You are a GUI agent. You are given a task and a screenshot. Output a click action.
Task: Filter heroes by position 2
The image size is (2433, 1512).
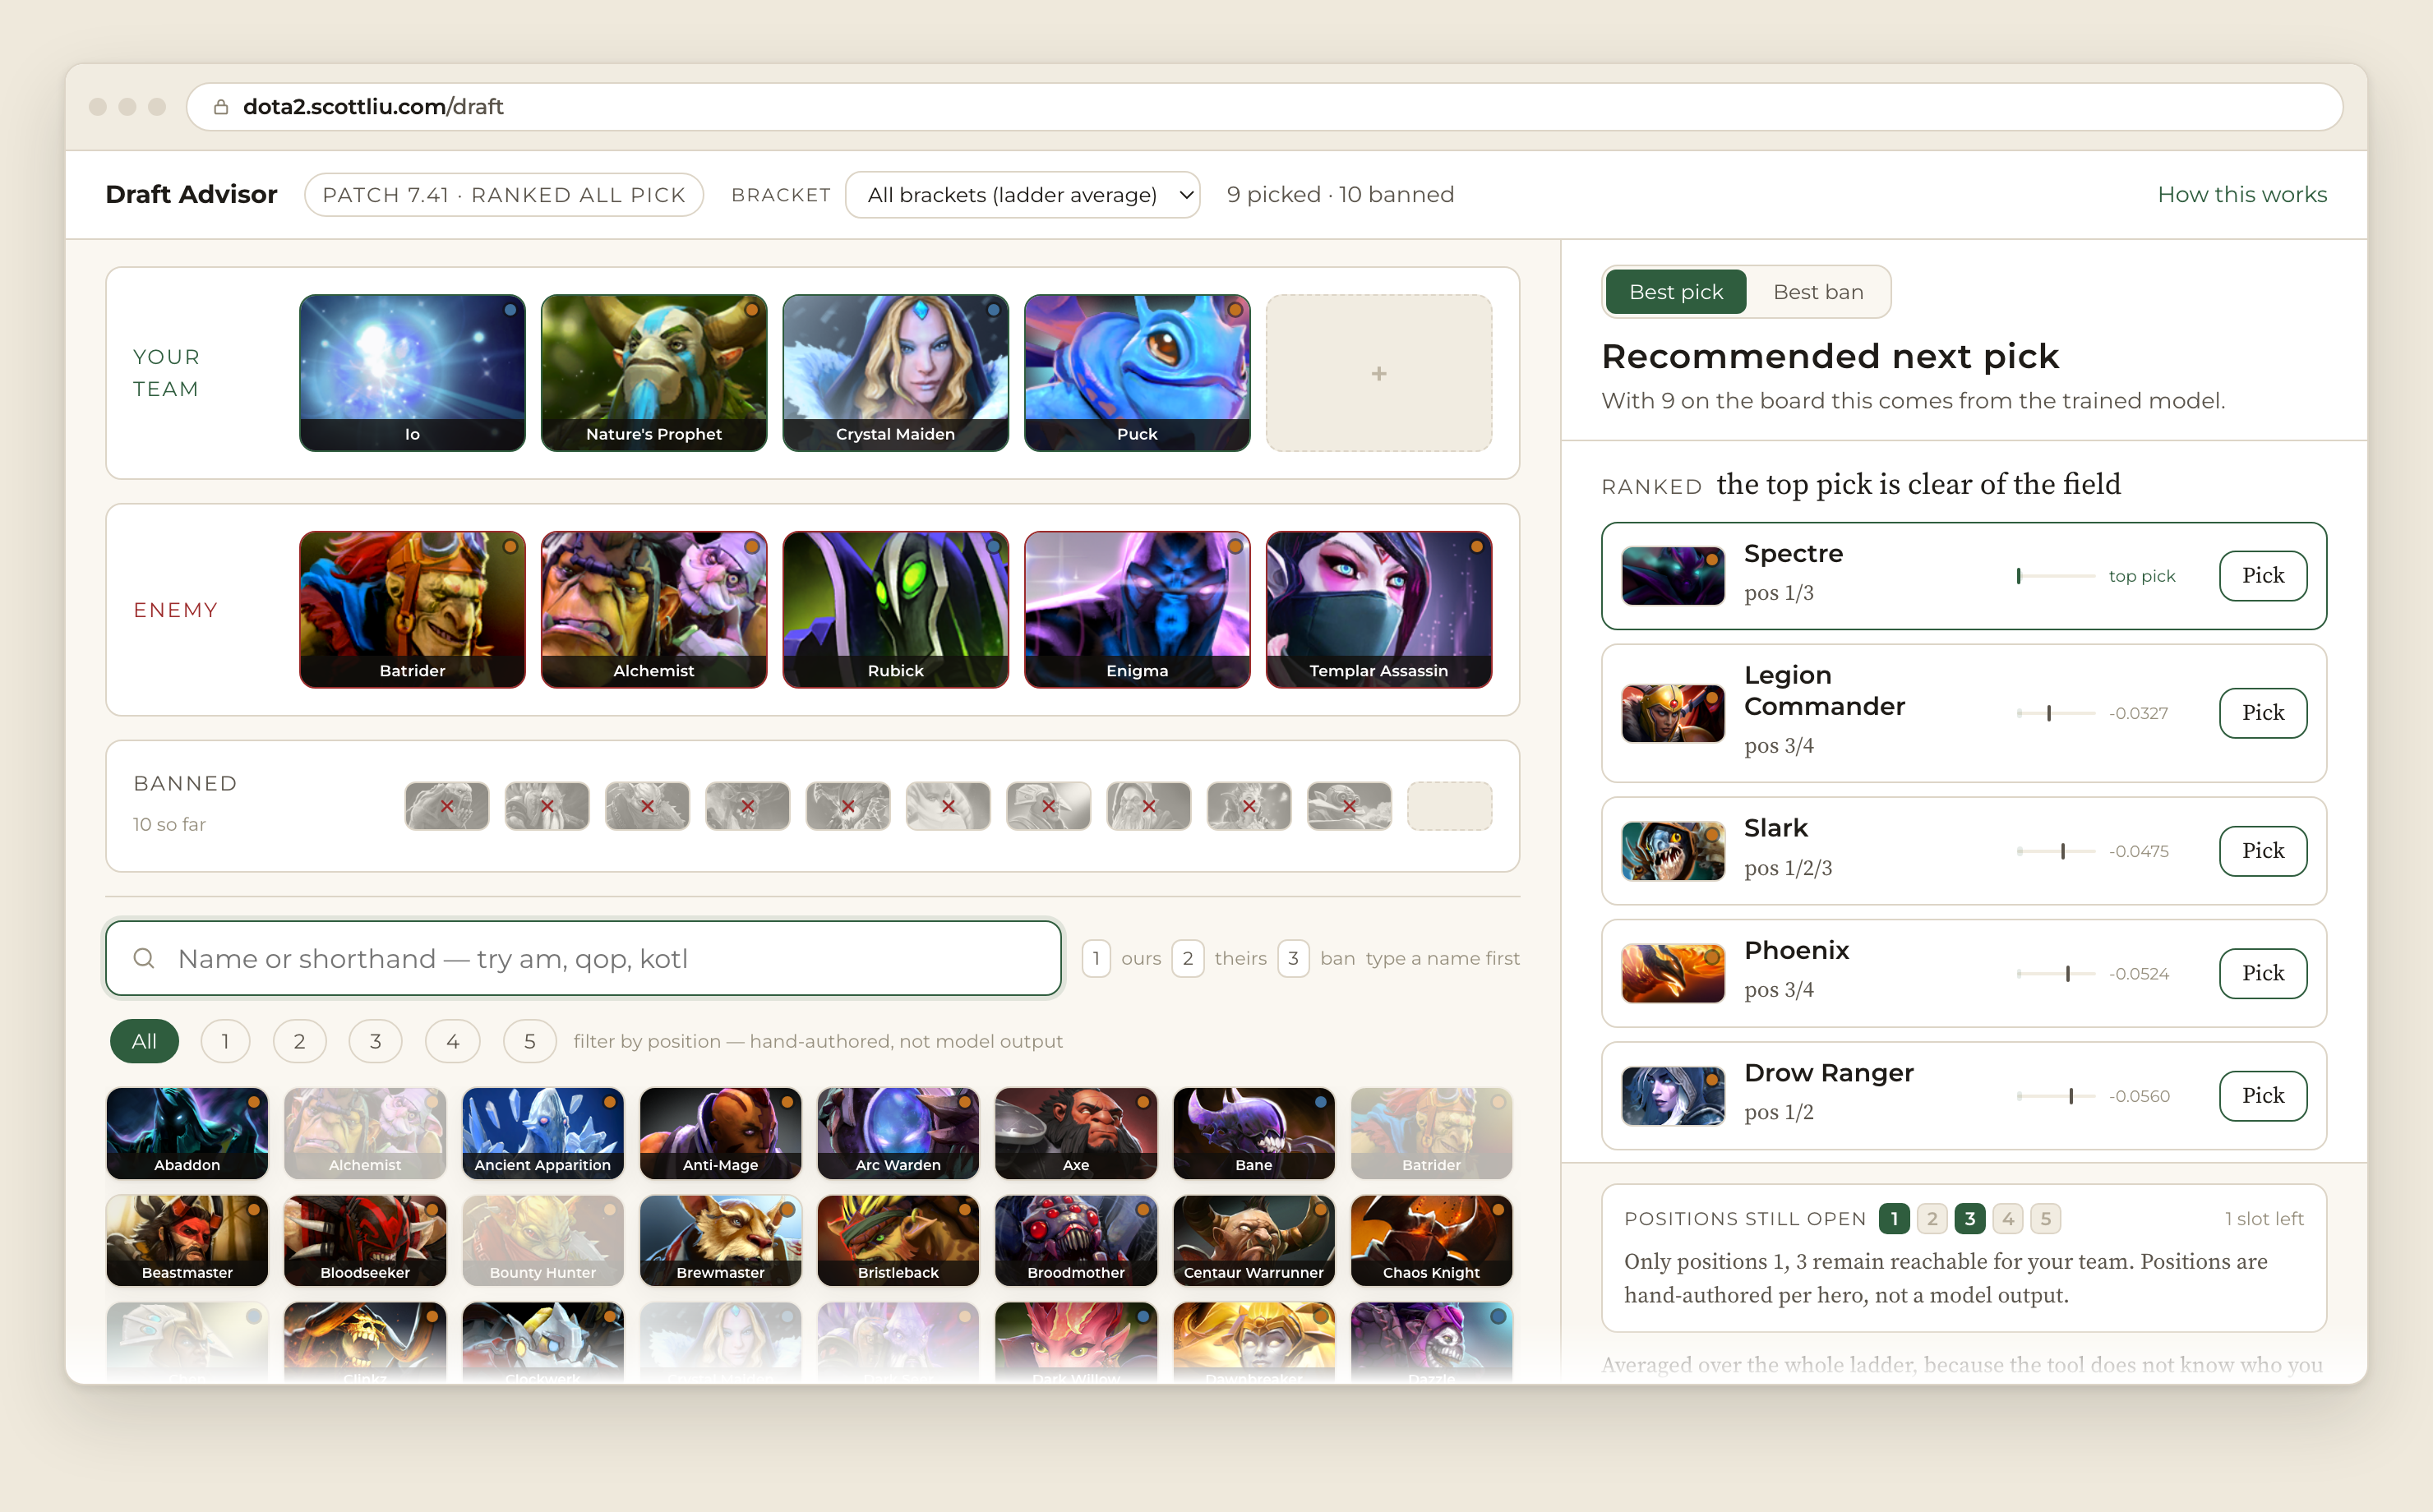click(x=299, y=1041)
